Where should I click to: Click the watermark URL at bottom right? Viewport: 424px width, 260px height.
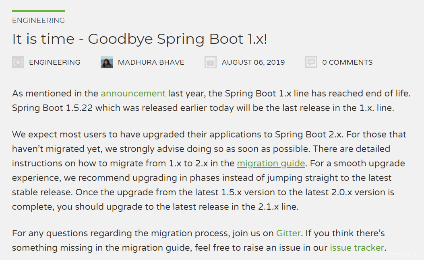point(395,254)
